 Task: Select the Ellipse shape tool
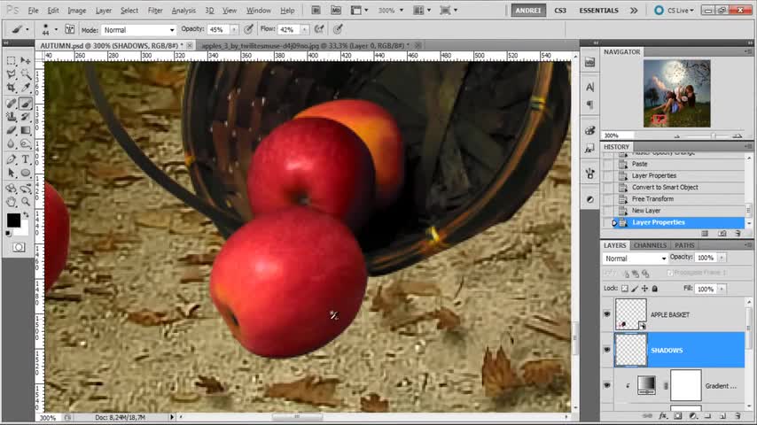pos(26,173)
